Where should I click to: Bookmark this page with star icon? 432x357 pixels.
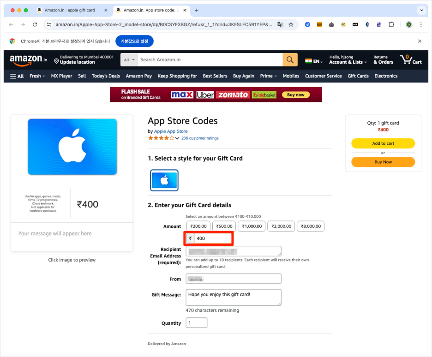point(291,24)
